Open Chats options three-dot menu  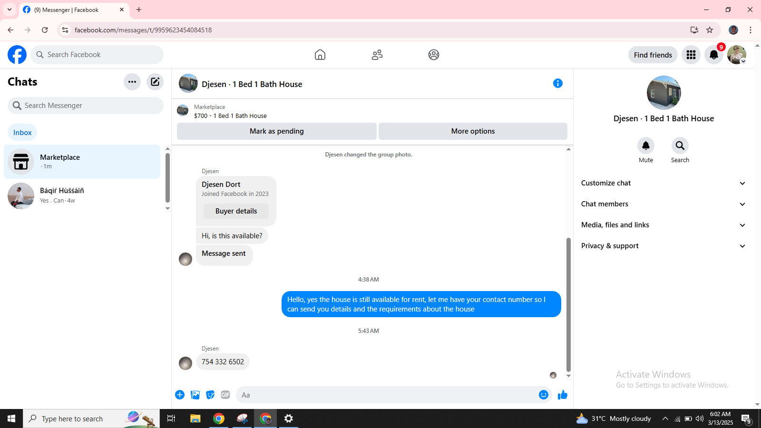coord(132,82)
